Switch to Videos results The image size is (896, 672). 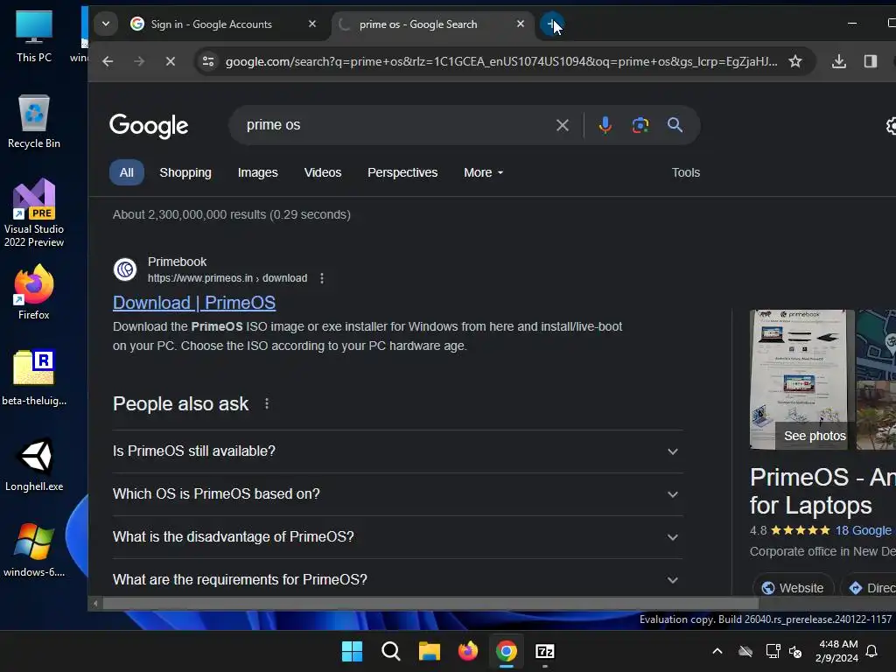point(322,172)
